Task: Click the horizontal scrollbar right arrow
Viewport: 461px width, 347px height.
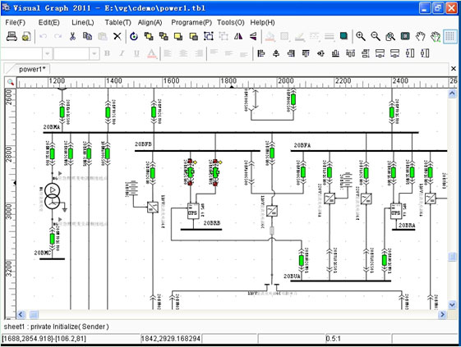Action: click(x=442, y=315)
